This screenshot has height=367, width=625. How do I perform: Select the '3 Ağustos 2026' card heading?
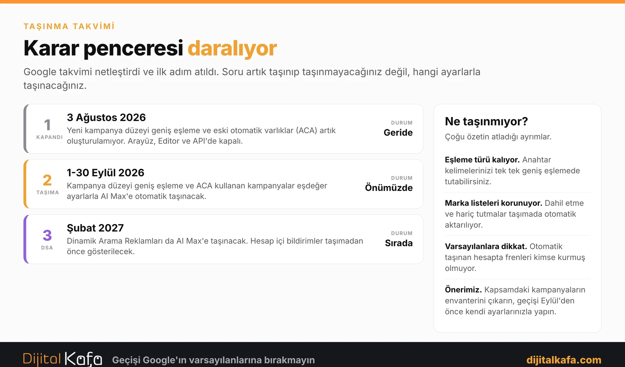coord(106,118)
